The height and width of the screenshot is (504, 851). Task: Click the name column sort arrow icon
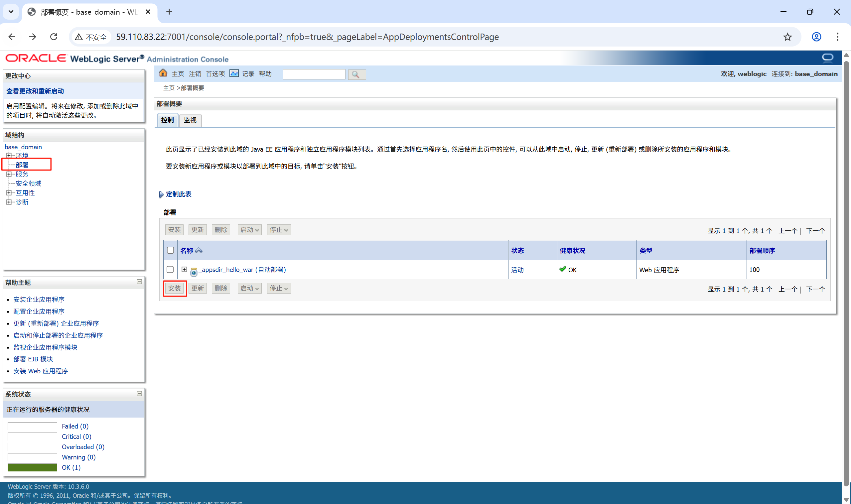199,251
